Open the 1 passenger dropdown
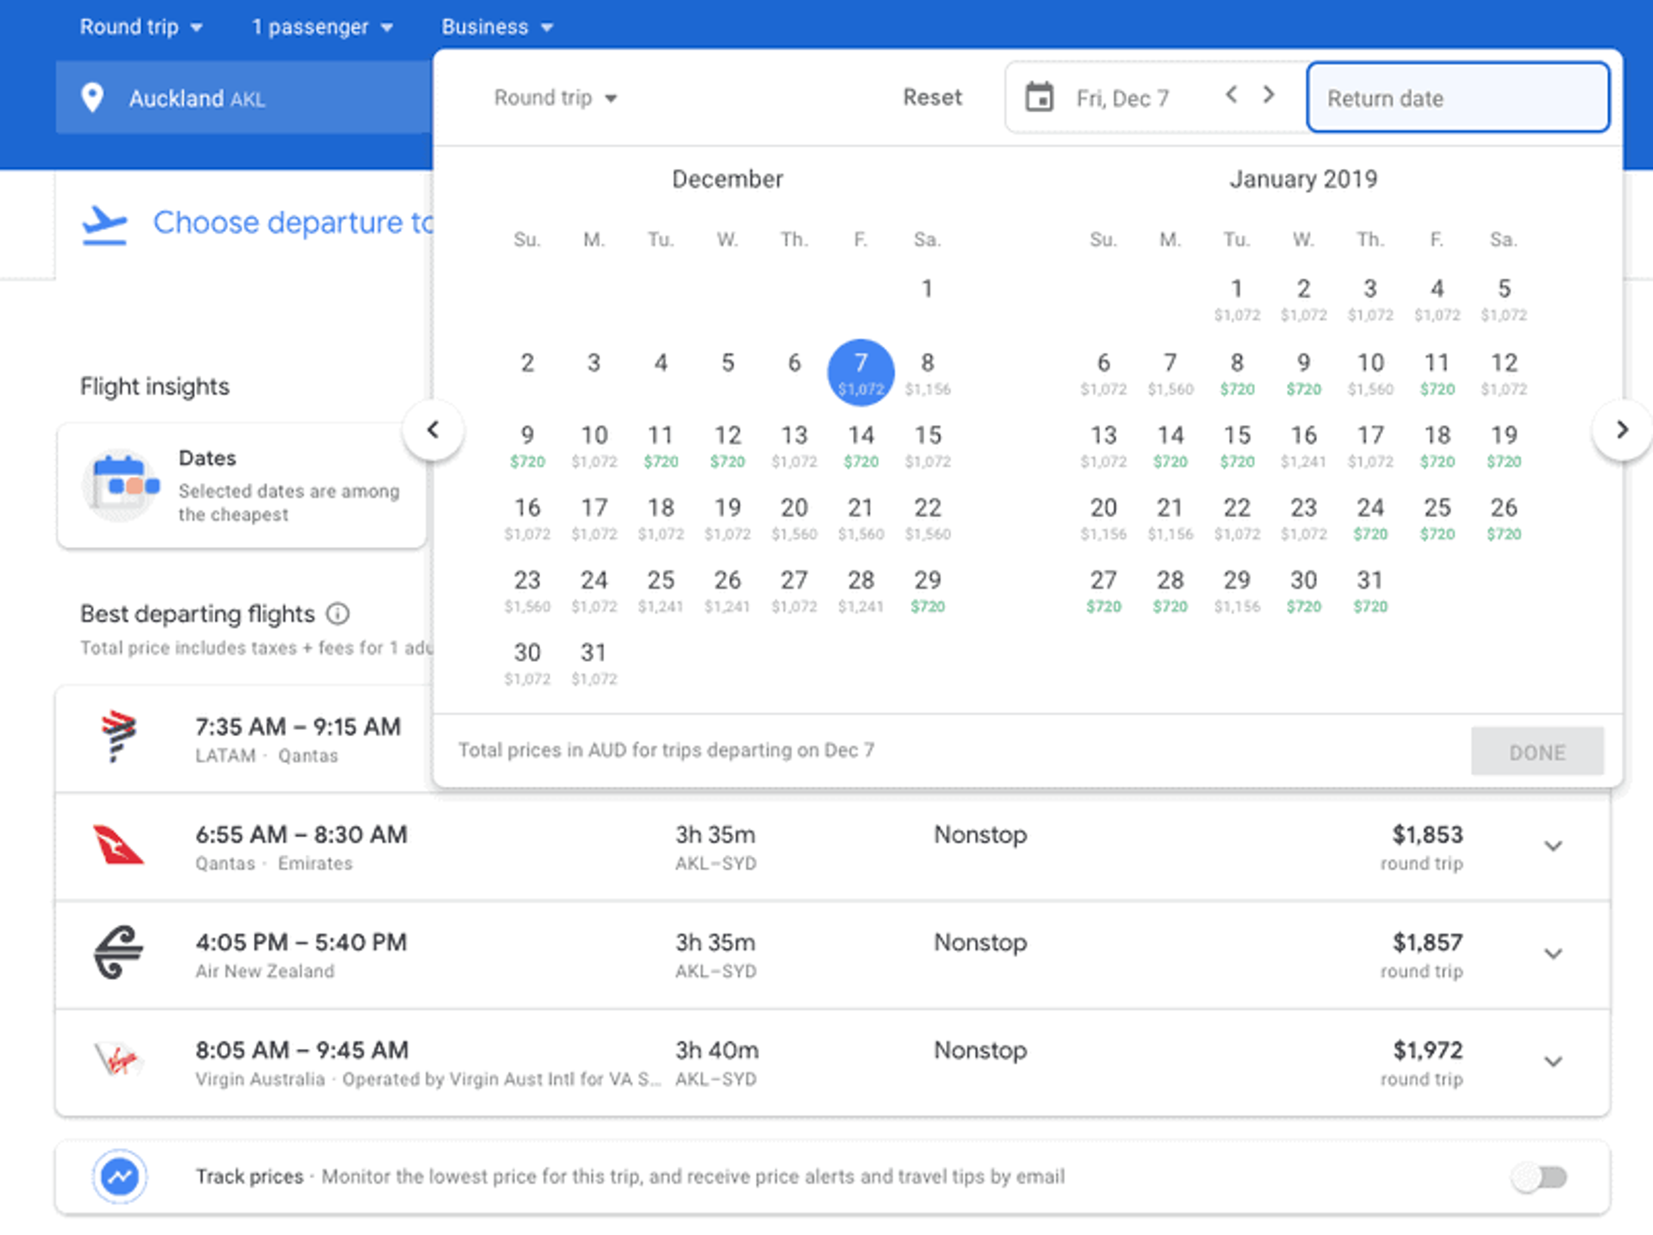 322,27
